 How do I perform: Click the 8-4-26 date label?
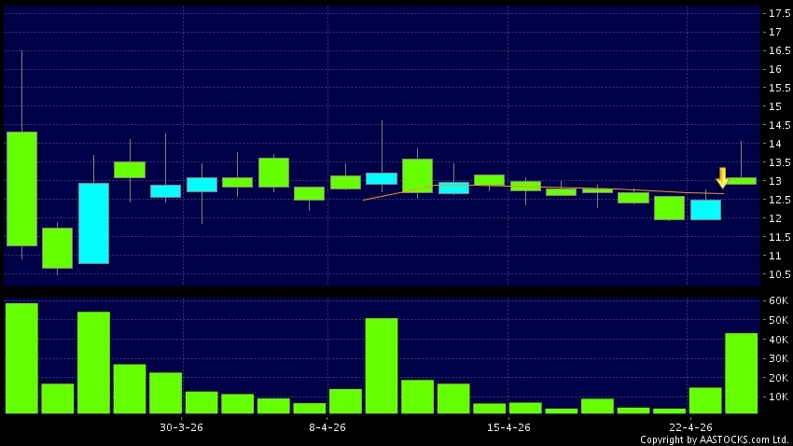(x=327, y=426)
